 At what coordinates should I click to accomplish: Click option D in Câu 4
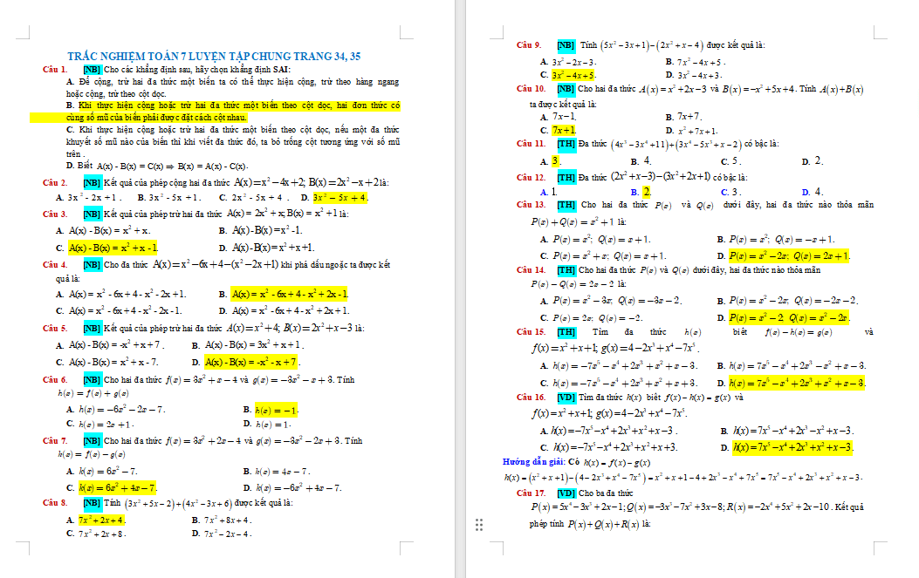(x=285, y=311)
